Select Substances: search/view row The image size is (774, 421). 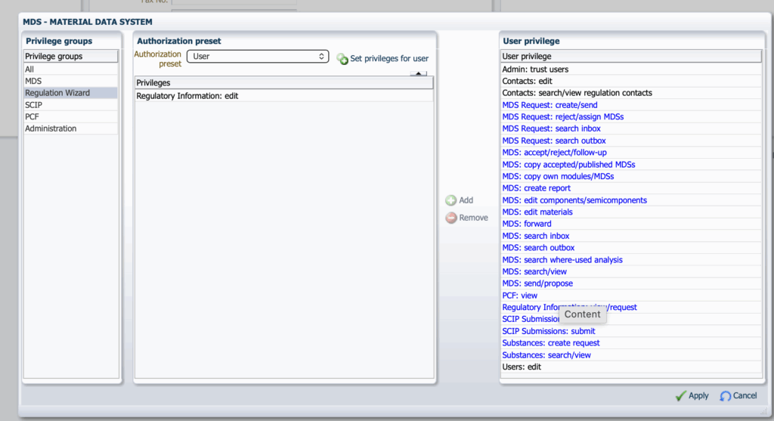point(631,354)
